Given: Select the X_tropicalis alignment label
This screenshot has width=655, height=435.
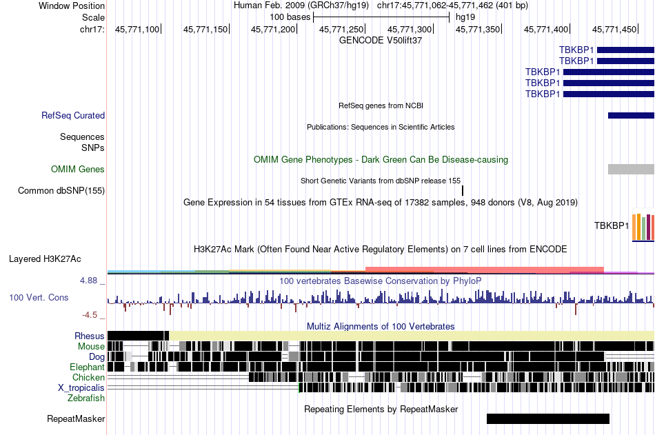Looking at the screenshot, I should click(x=81, y=388).
